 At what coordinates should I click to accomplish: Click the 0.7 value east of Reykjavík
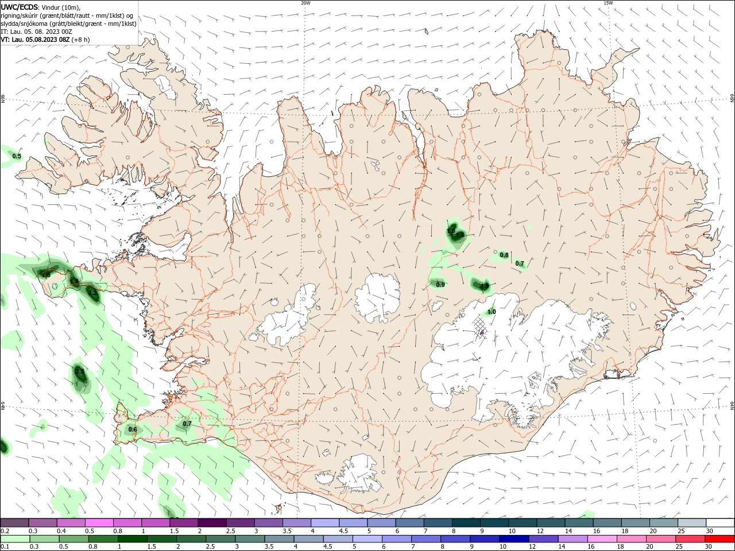(x=187, y=424)
